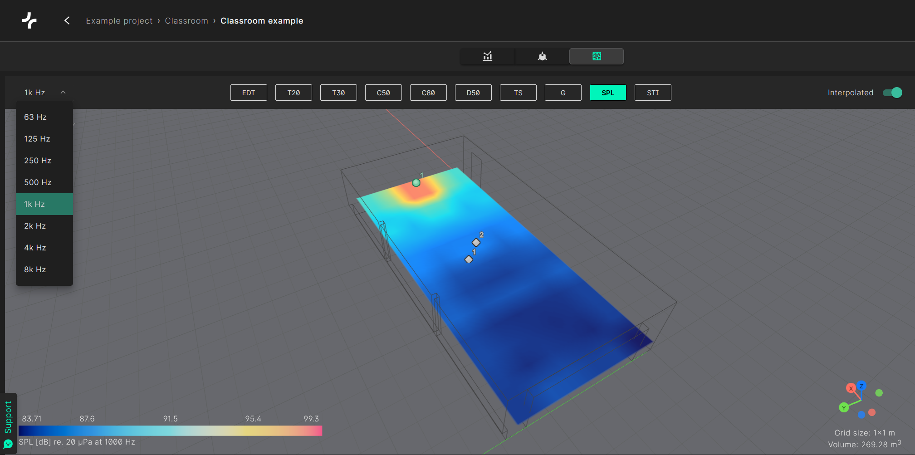Click the 99.3 scale maximum value
915x455 pixels.
pyautogui.click(x=311, y=419)
